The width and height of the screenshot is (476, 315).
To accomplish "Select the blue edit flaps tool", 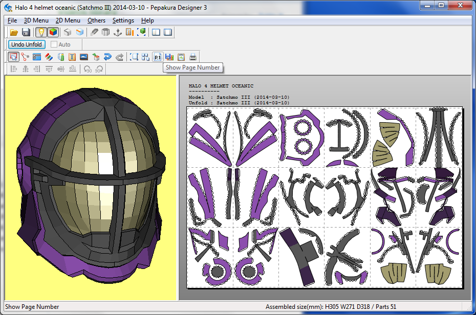I will [37, 57].
